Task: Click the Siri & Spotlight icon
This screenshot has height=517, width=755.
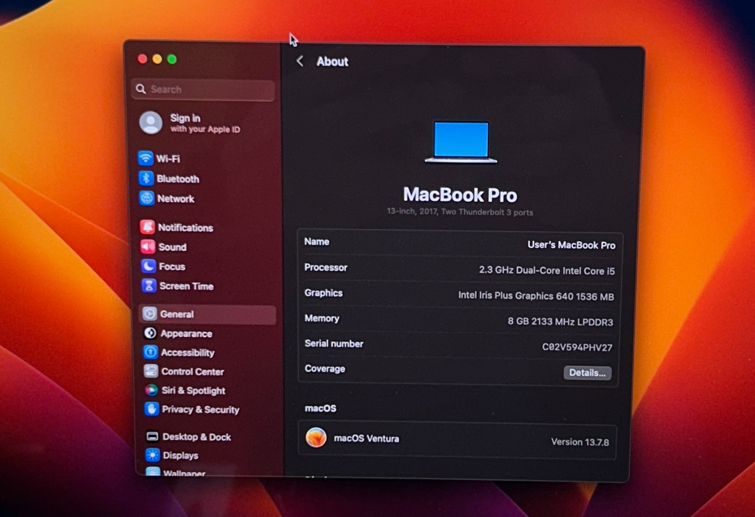Action: point(151,390)
